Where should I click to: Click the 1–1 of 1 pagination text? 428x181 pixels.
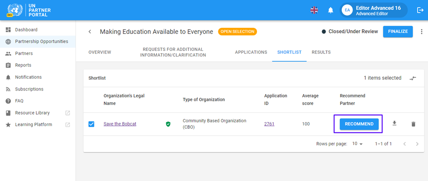pyautogui.click(x=383, y=144)
